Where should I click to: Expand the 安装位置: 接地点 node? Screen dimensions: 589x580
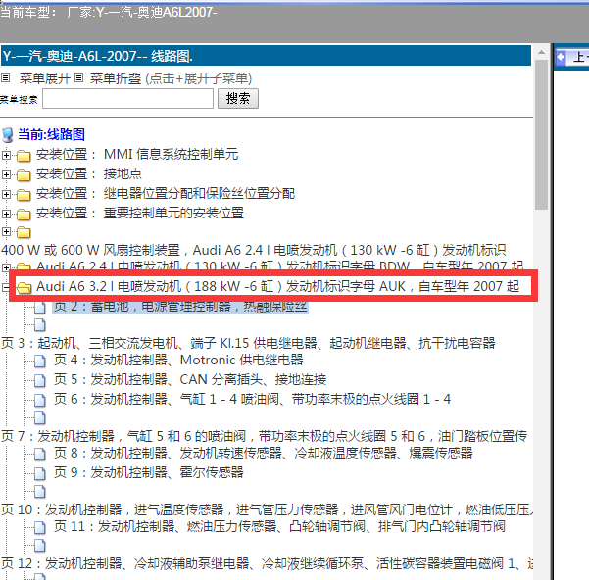(x=6, y=174)
